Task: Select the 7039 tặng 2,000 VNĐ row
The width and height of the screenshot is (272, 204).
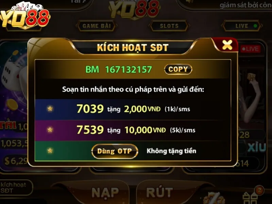Action: pyautogui.click(x=133, y=109)
